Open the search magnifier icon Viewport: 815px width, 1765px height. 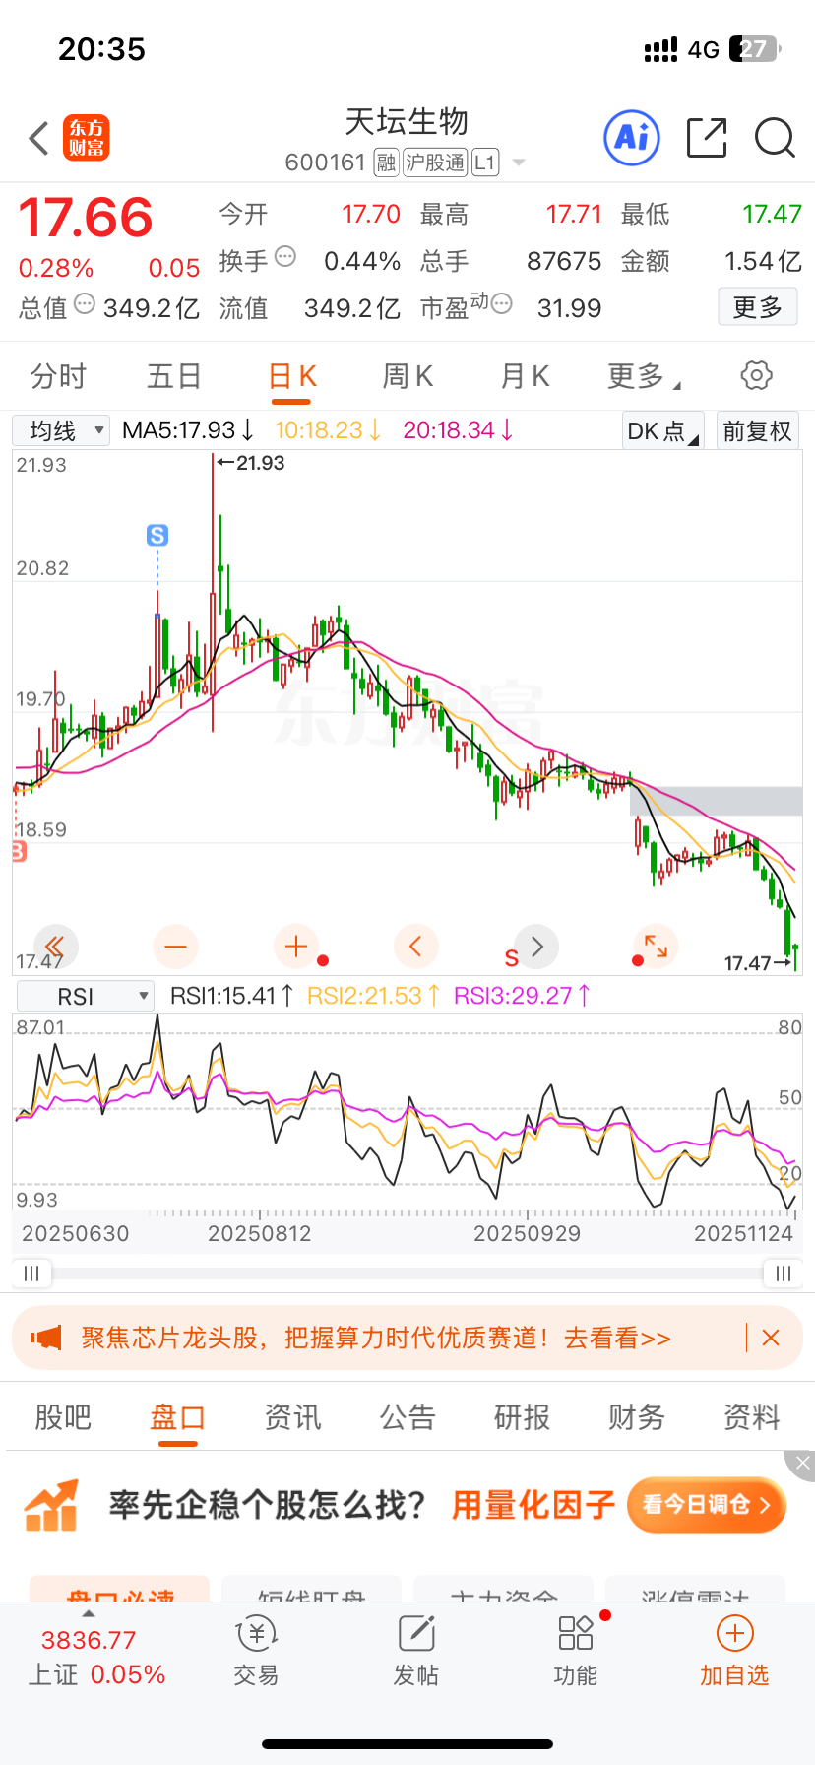click(x=775, y=138)
